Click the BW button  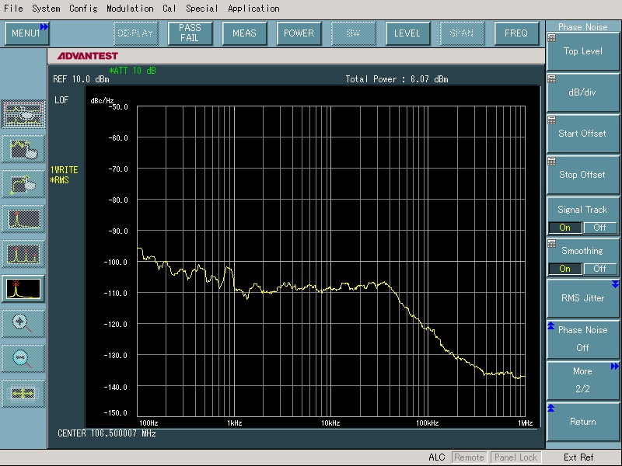coord(353,33)
